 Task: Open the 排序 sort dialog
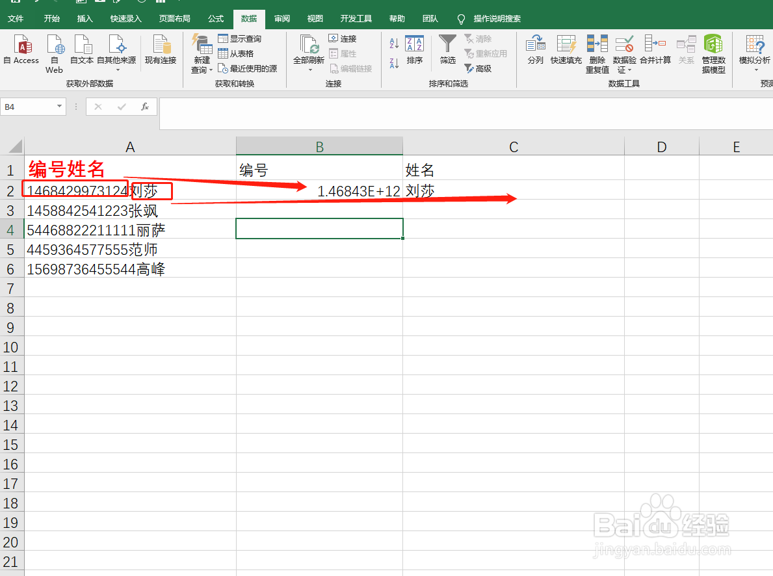click(415, 49)
